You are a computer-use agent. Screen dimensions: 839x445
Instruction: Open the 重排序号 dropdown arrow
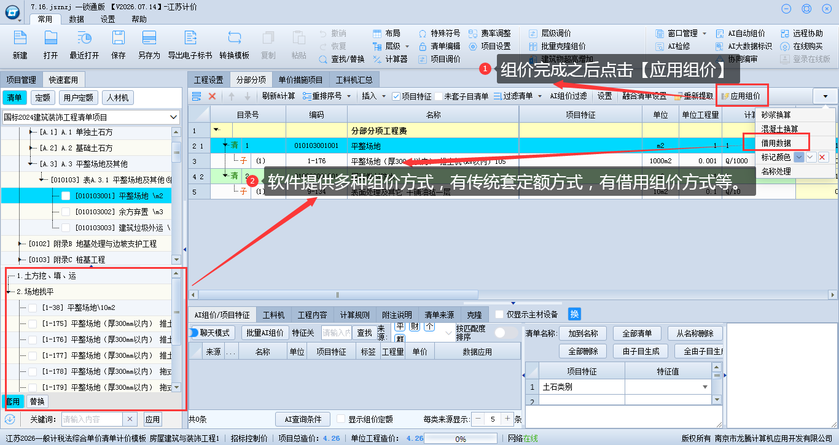pyautogui.click(x=349, y=96)
